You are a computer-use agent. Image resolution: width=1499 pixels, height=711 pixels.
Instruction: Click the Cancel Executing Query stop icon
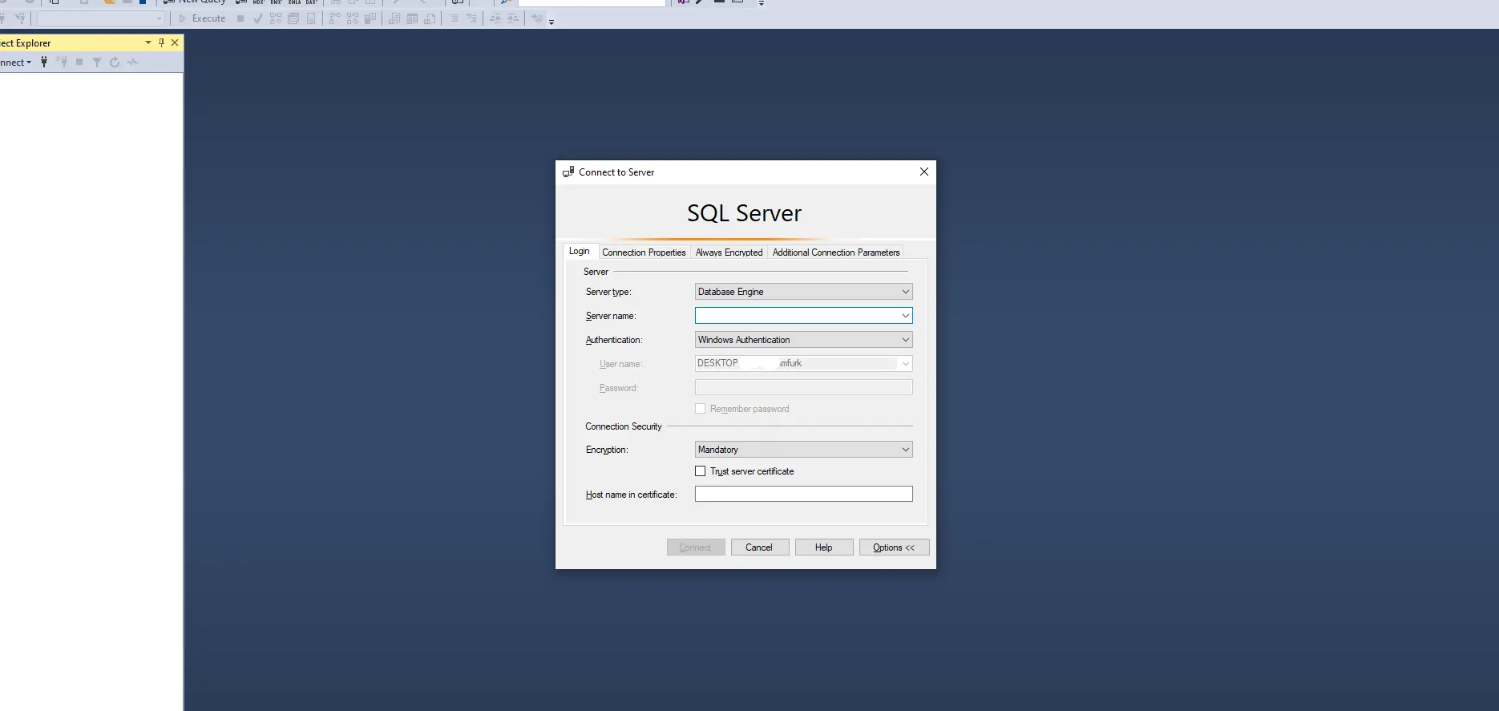pyautogui.click(x=240, y=18)
